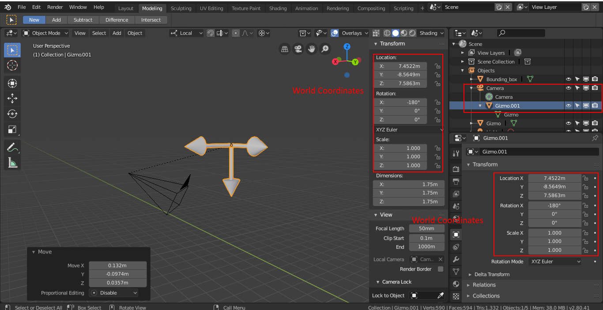Switch view with the perspective/orthographic grid icon

coord(285,49)
